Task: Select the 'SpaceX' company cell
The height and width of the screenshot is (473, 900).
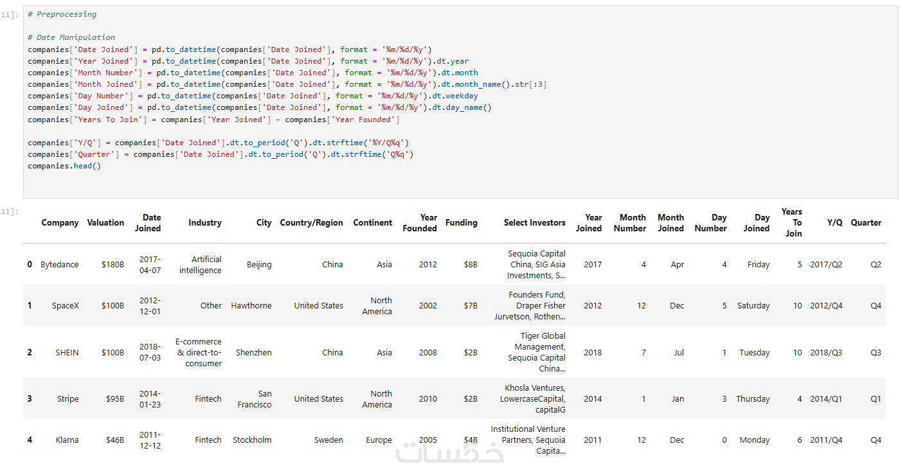Action: point(66,306)
